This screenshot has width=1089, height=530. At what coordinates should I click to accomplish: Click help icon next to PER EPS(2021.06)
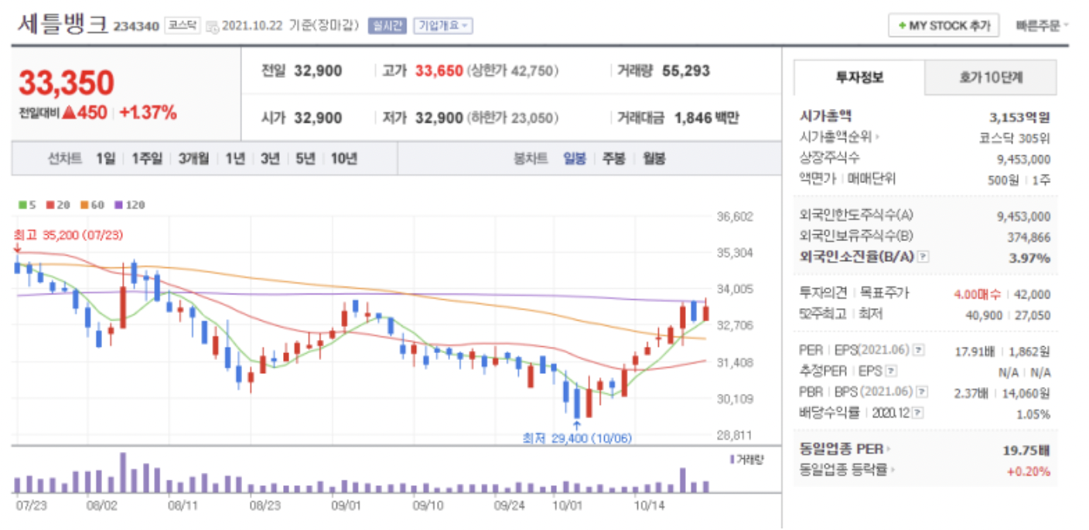[x=919, y=351]
